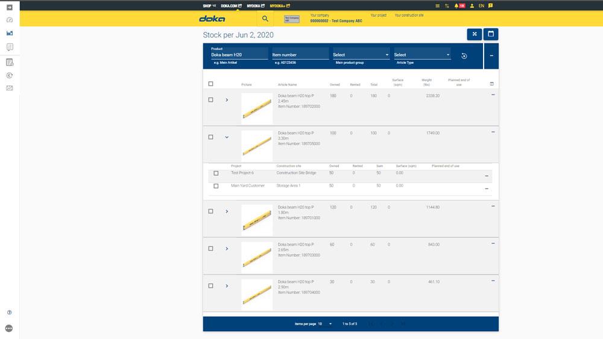This screenshot has width=603, height=339.
Task: Open the Main product group dropdown
Action: pos(361,55)
